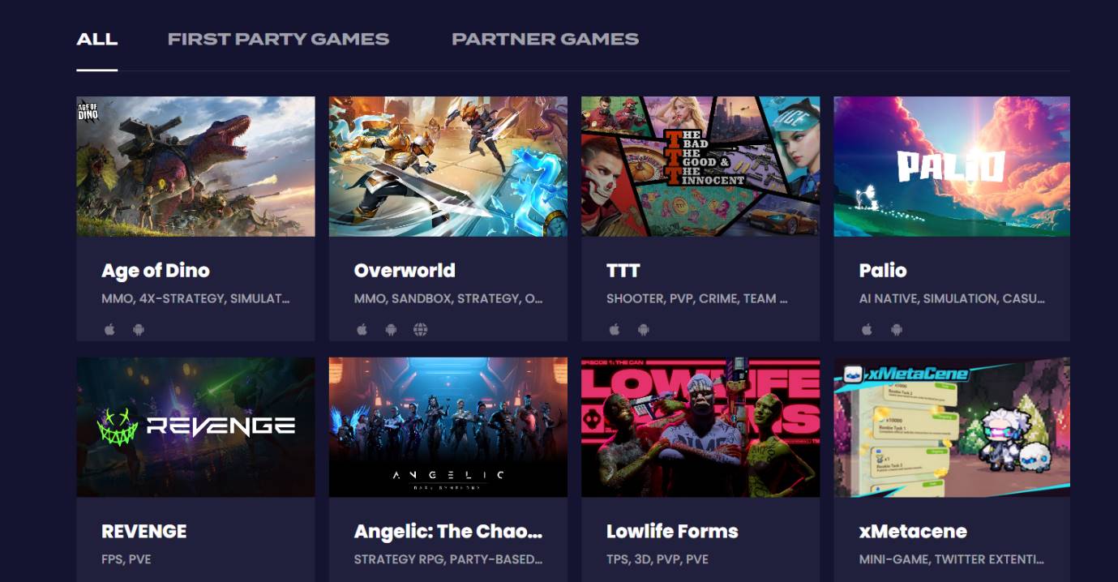Click the Apple platform icon under Age of Dino
Screen dimensions: 1118x582
click(x=110, y=329)
